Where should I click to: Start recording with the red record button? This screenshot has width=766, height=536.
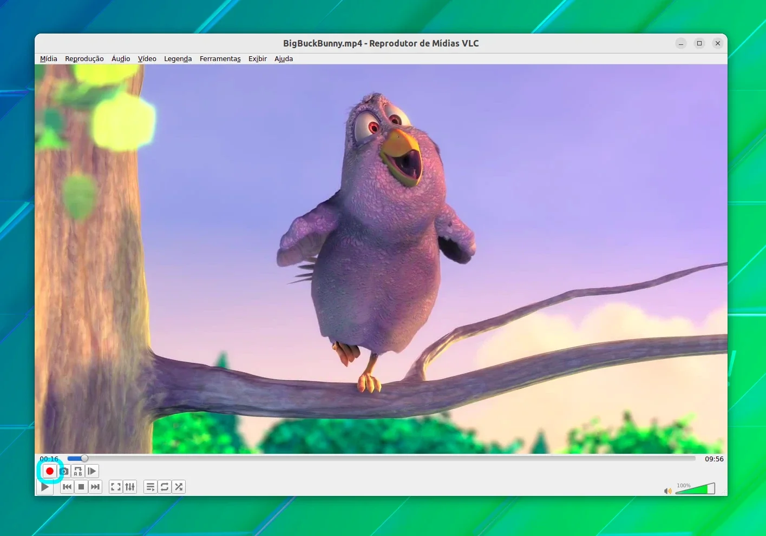(50, 471)
